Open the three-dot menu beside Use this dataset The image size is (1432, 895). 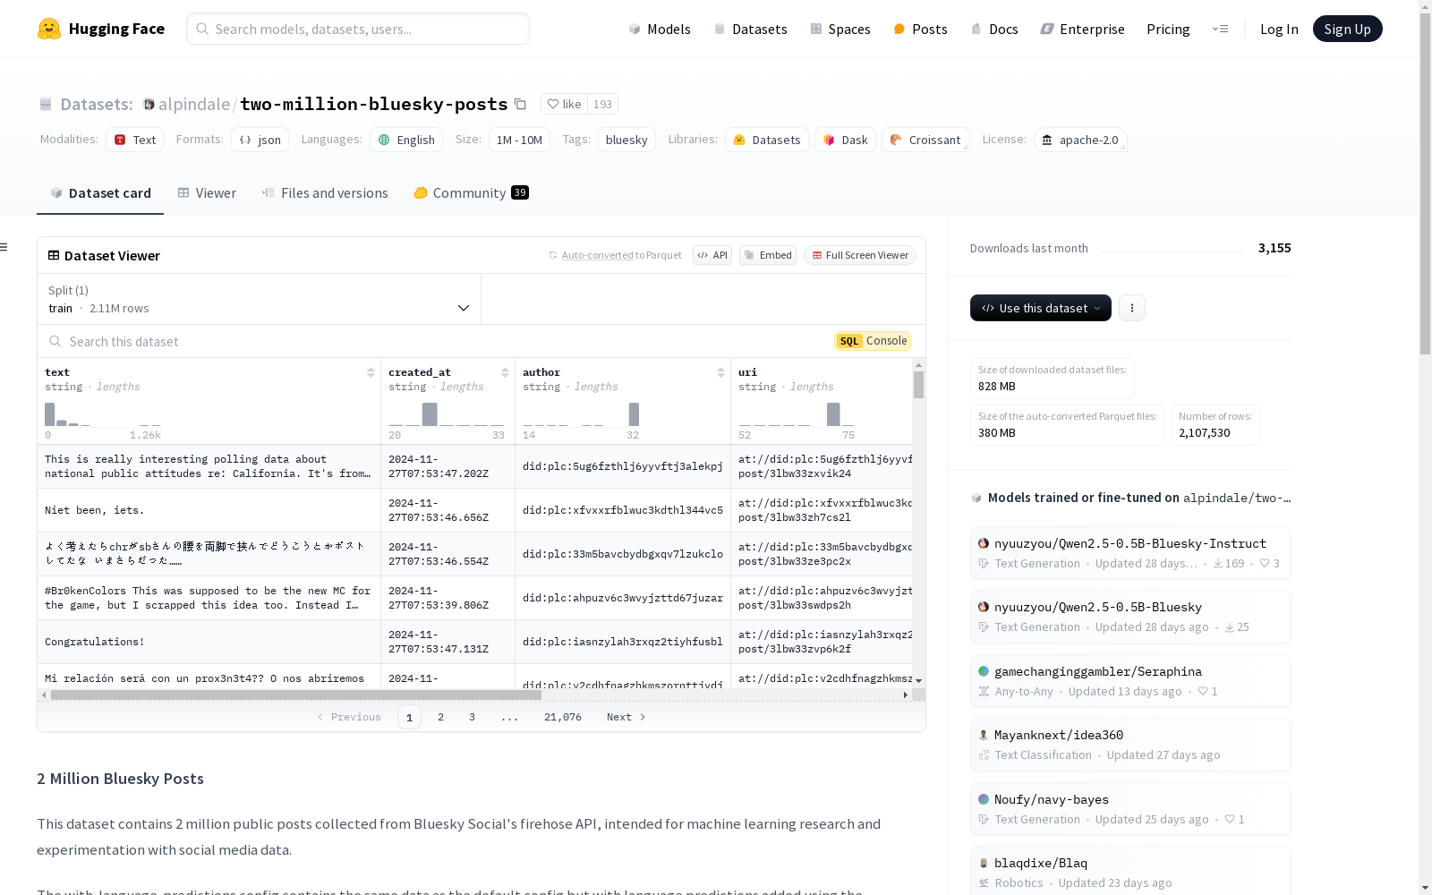[1132, 308]
